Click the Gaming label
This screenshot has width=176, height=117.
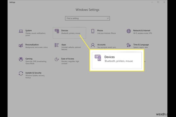coord(29,59)
